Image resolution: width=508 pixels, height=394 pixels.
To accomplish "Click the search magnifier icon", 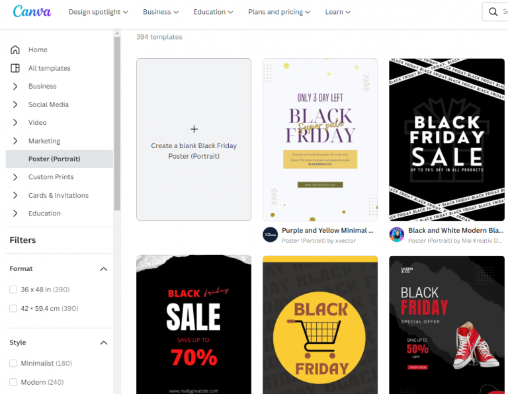I will pyautogui.click(x=493, y=12).
